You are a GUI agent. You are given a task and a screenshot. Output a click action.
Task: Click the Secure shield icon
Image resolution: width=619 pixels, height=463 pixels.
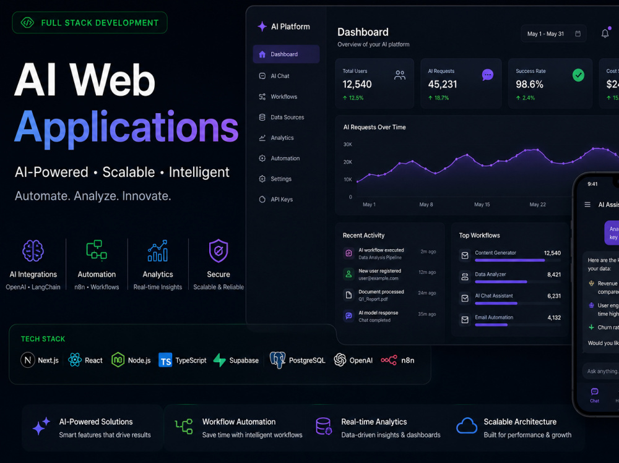tap(219, 251)
